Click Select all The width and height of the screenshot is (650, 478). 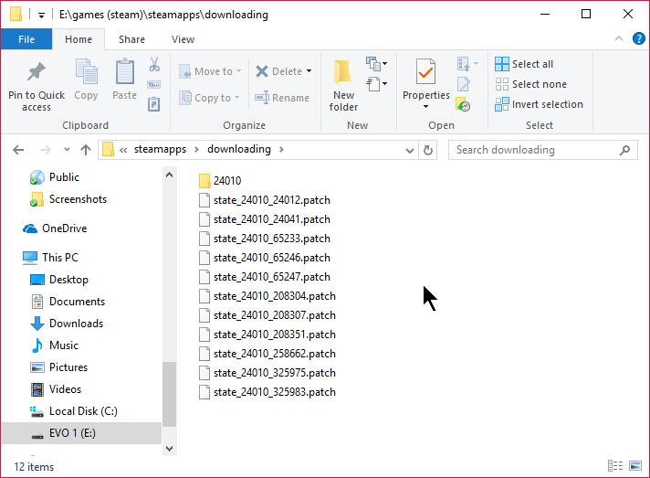coord(524,64)
